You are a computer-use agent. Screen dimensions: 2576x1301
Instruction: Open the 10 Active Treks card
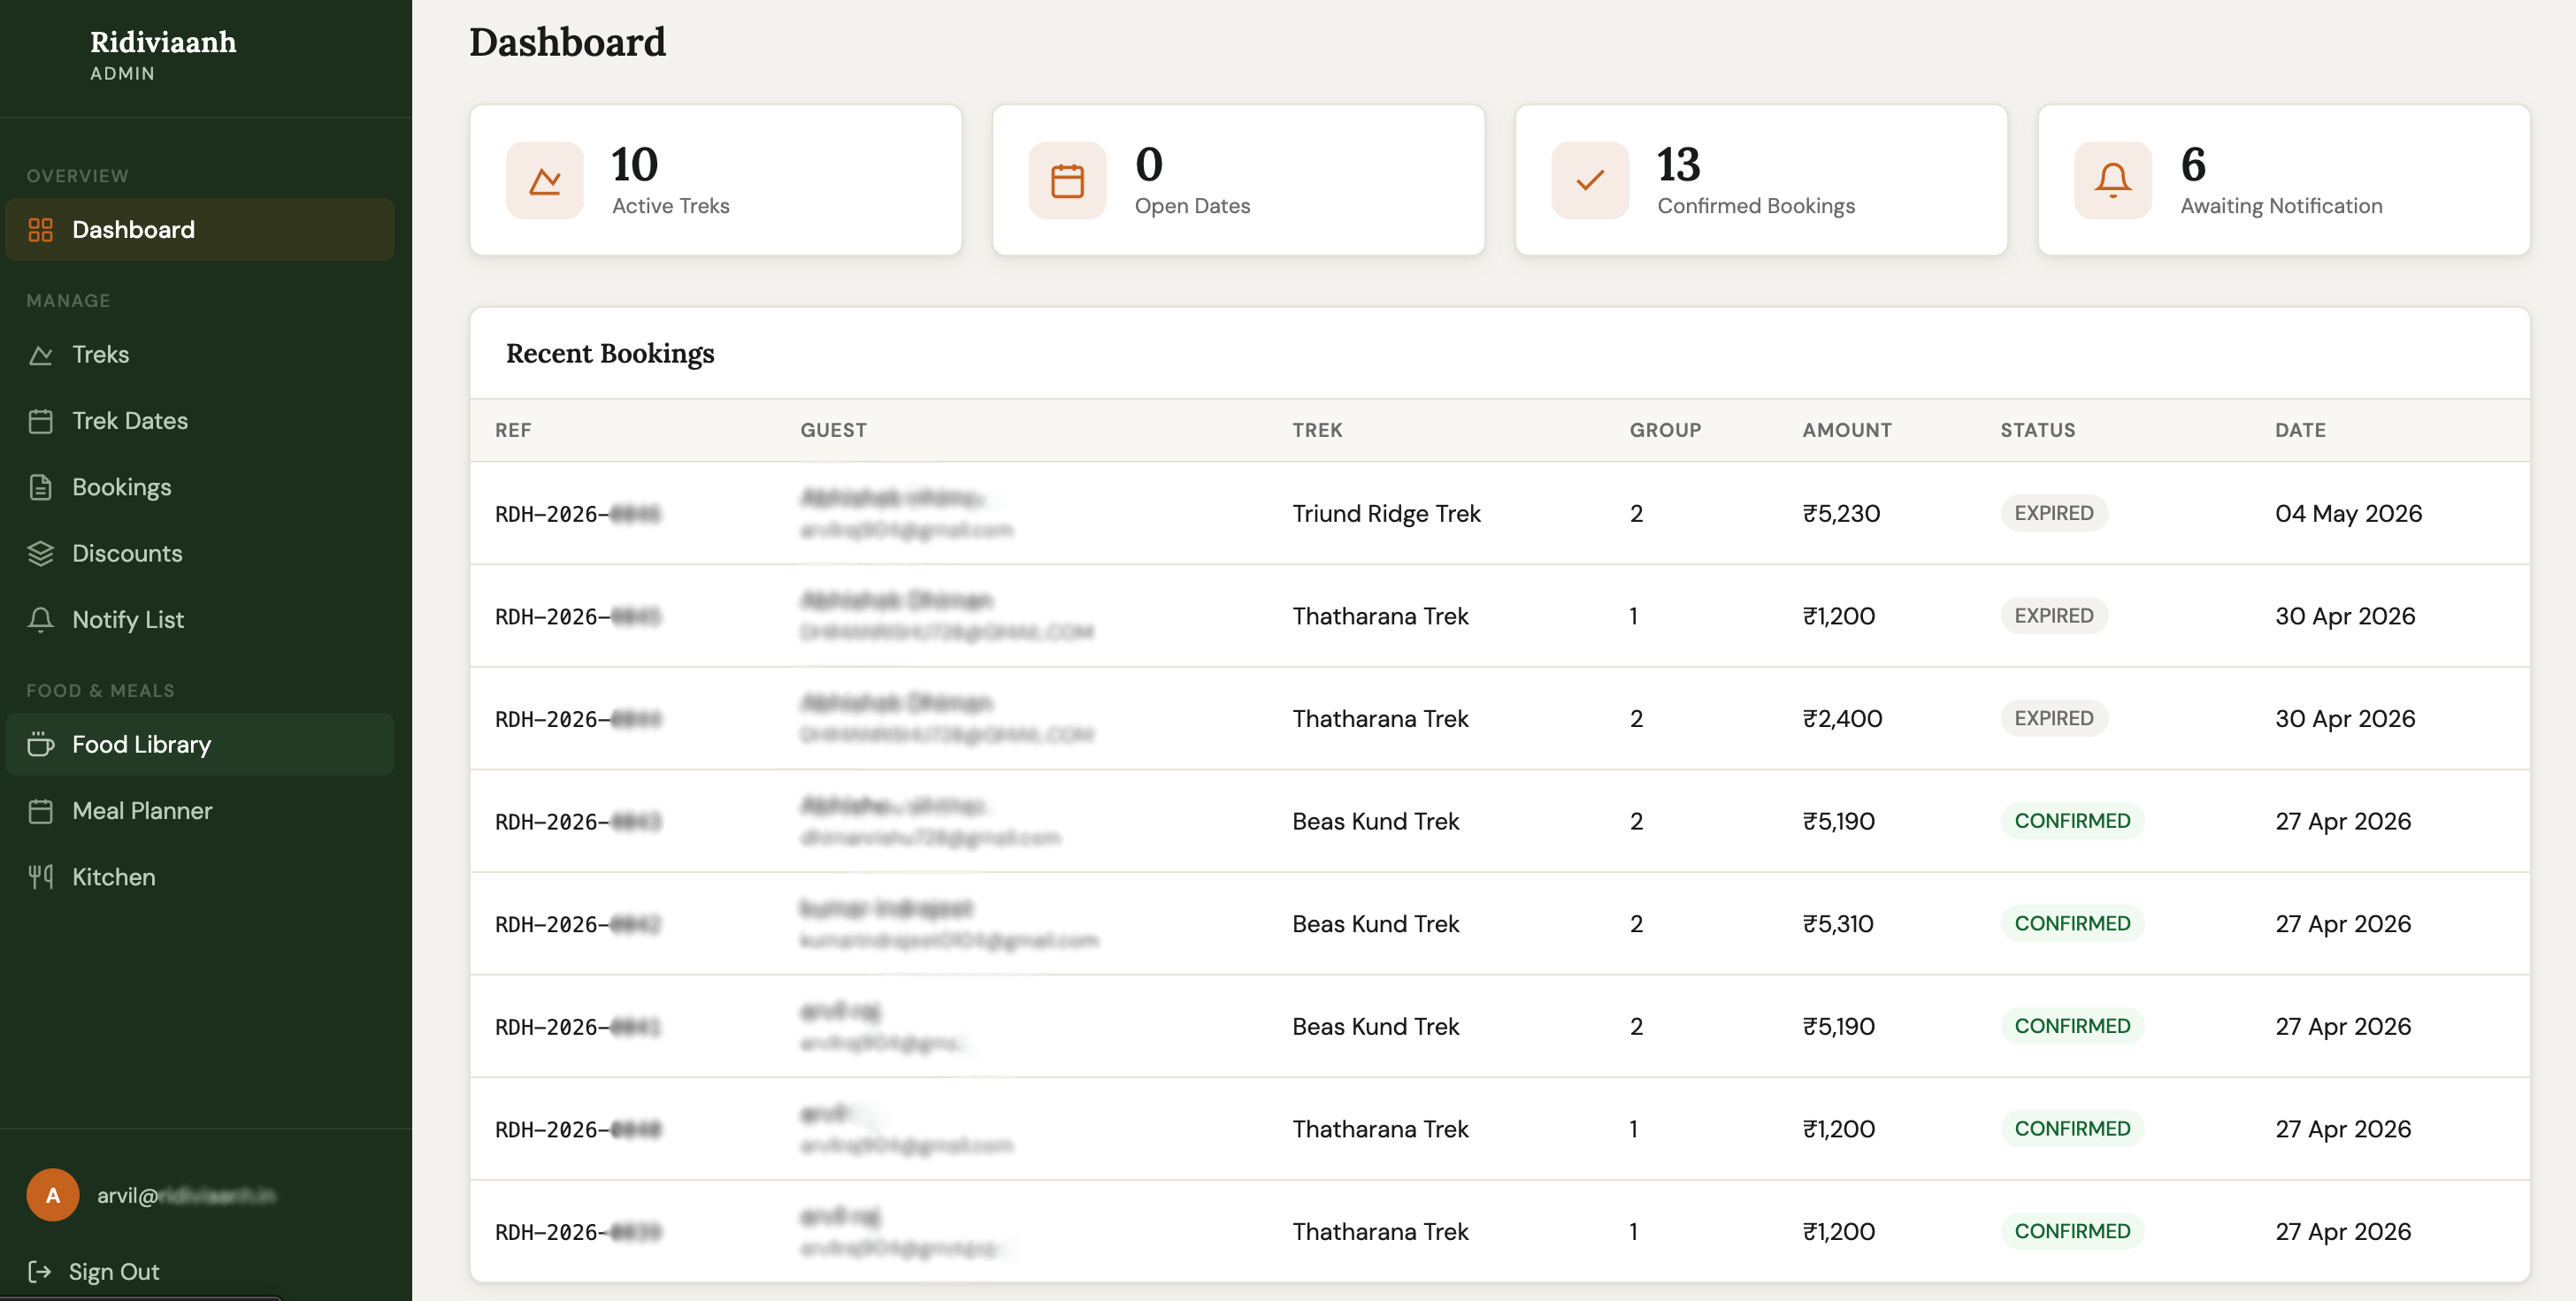[x=716, y=180]
